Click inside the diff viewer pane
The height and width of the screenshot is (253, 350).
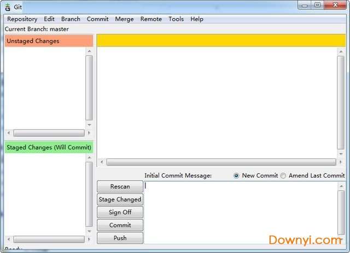217,103
